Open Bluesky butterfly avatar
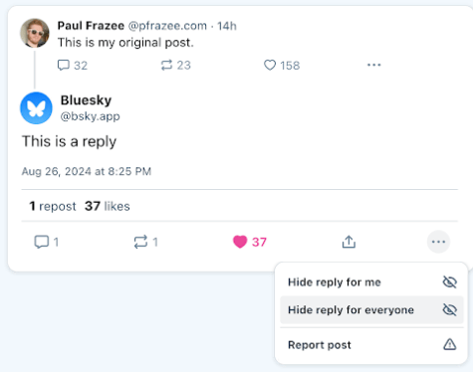The height and width of the screenshot is (372, 473). tap(36, 108)
